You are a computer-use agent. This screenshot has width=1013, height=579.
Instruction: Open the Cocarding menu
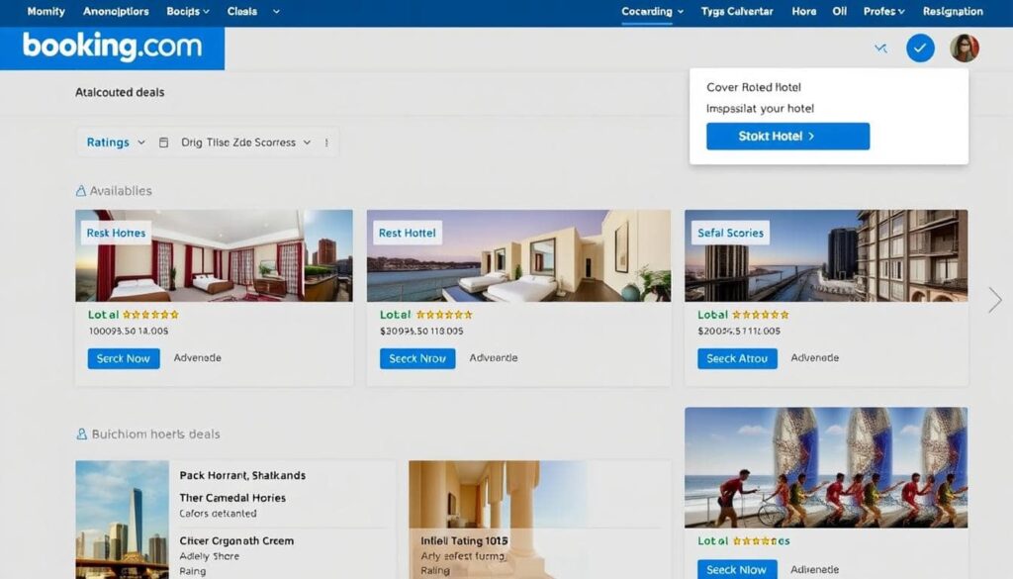650,11
